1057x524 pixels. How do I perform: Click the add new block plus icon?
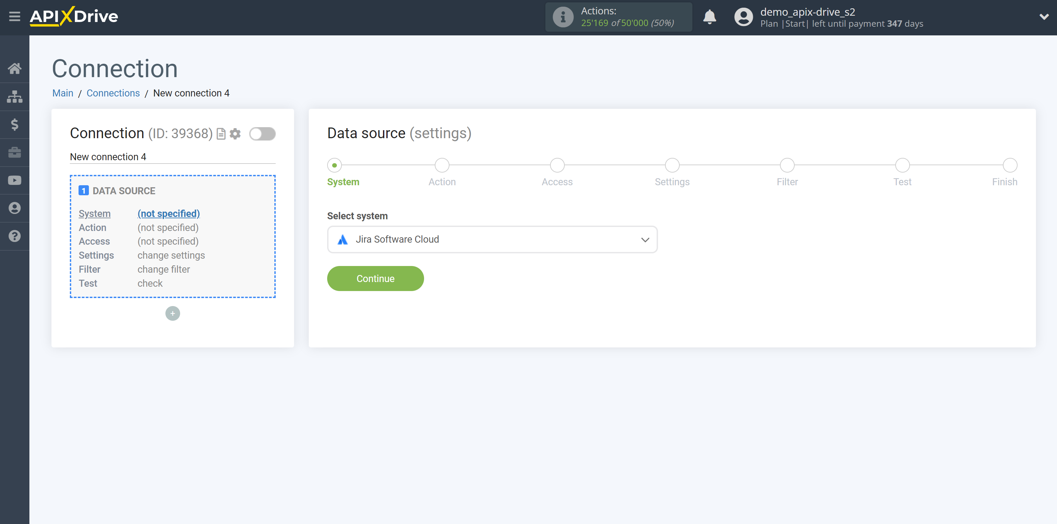pos(172,313)
